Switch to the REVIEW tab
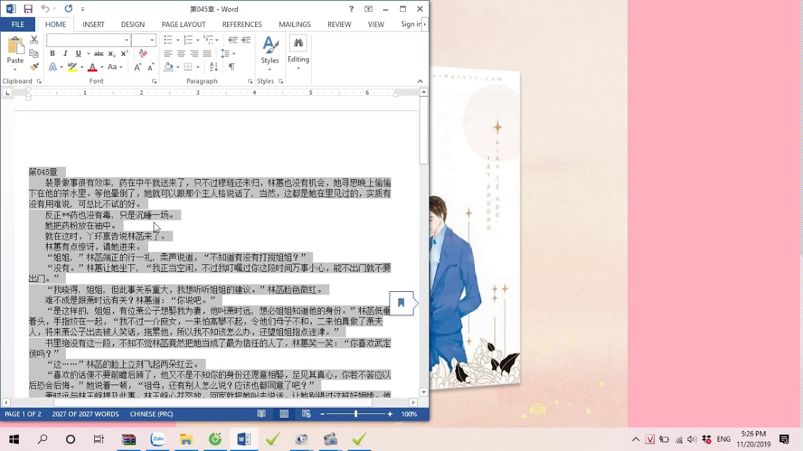This screenshot has width=803, height=451. [x=339, y=24]
